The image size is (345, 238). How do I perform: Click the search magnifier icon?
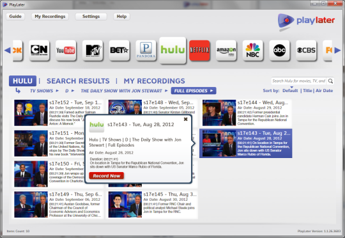(330, 81)
